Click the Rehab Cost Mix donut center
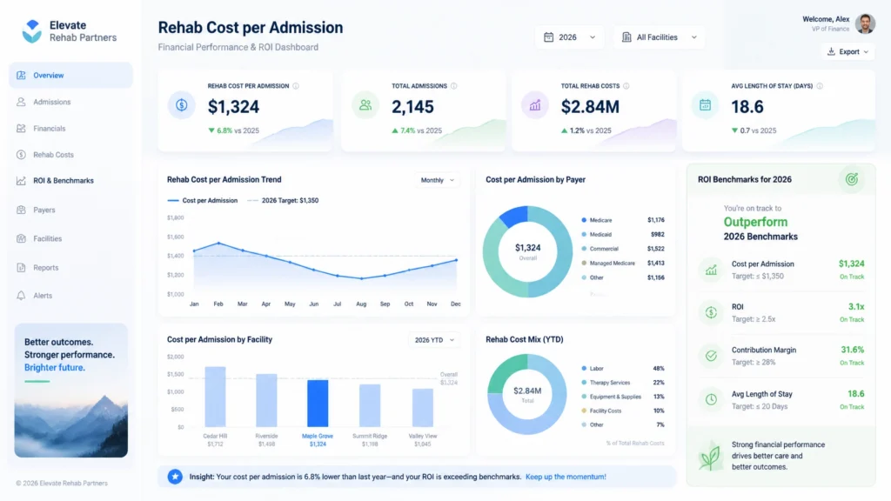This screenshot has height=501, width=891. [527, 394]
